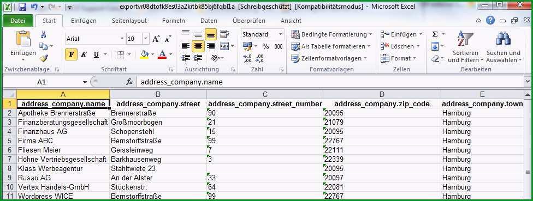Click the Save icon in quick access toolbar
This screenshot has height=201, width=533.
[x=22, y=7]
